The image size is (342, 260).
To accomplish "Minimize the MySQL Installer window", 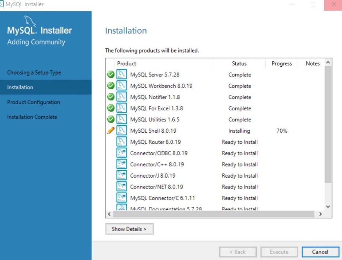I will 292,4.
